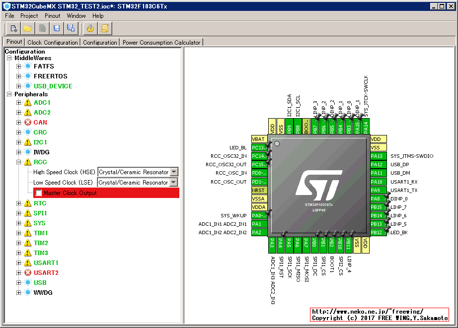Click the Generate Report toolbar icon

click(x=105, y=28)
